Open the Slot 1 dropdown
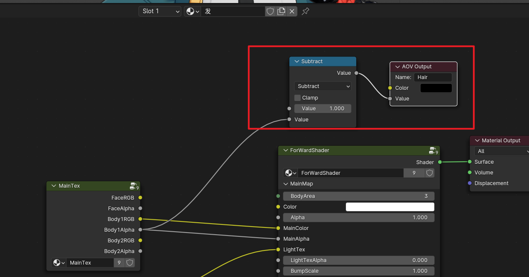This screenshot has width=529, height=277. tap(160, 12)
